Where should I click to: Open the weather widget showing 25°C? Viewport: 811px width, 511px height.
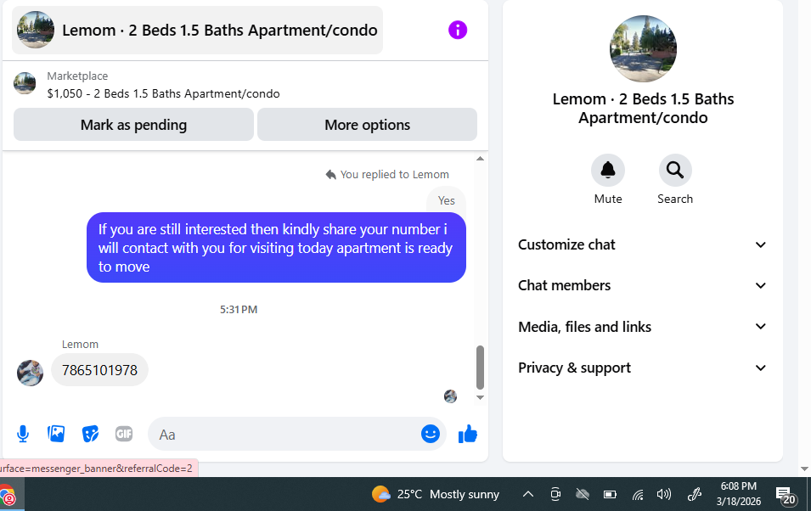click(436, 495)
